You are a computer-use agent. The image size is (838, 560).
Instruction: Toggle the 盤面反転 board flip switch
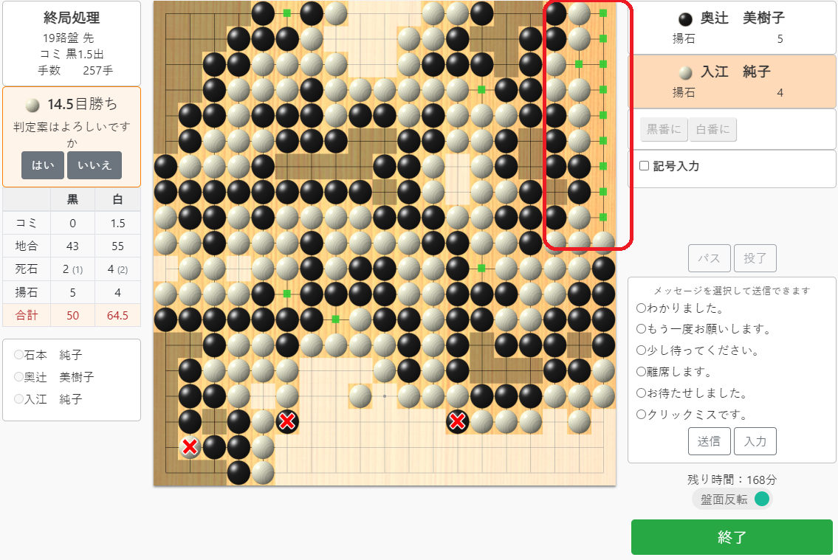point(761,499)
